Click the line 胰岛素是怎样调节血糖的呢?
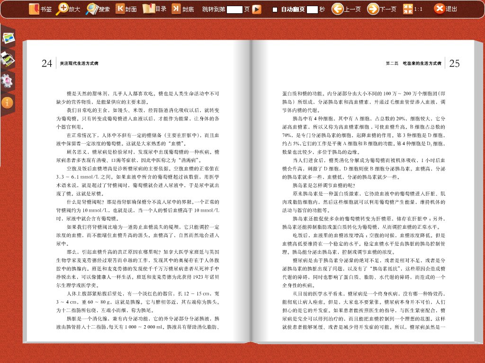The image size is (485, 363). tap(324, 185)
